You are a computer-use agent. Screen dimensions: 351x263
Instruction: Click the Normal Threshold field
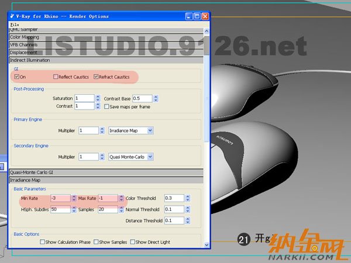(x=174, y=209)
